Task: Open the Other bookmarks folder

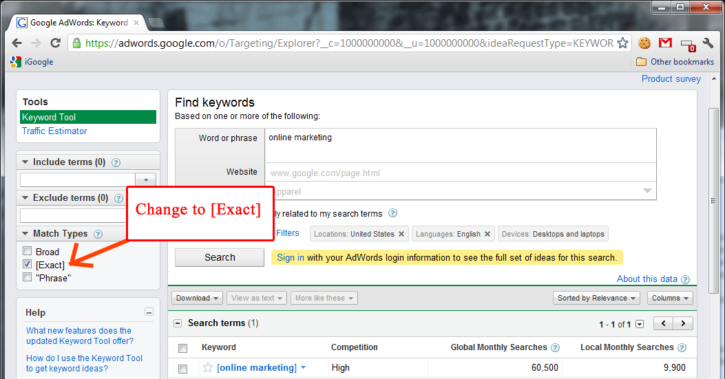Action: 675,62
